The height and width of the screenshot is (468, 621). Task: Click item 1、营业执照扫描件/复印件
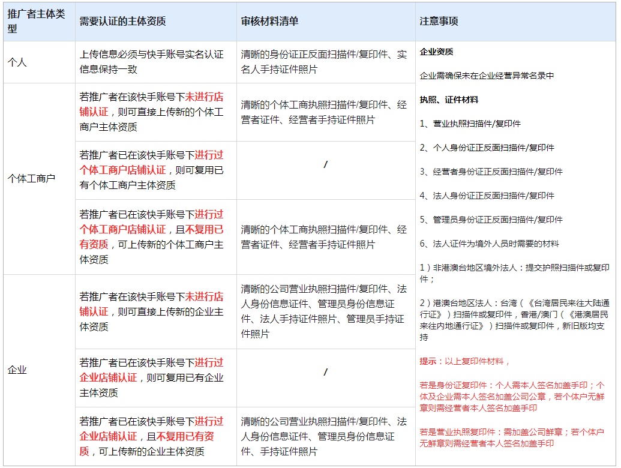470,124
